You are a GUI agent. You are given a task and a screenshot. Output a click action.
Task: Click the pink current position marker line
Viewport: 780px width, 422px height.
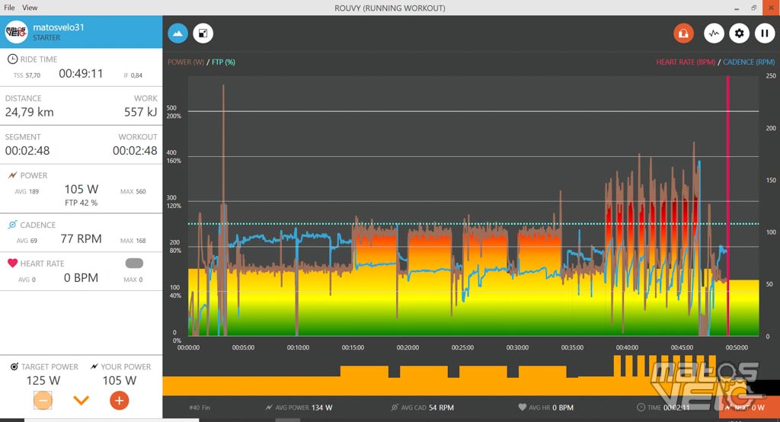[x=727, y=206]
